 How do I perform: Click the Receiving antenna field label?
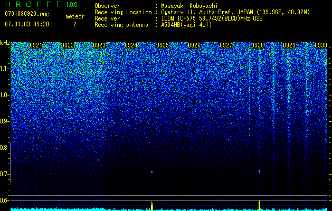pos(121,25)
